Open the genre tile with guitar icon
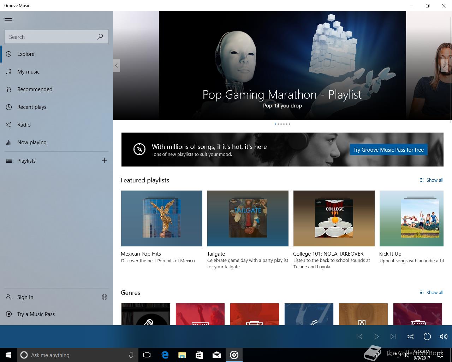 tap(309, 314)
